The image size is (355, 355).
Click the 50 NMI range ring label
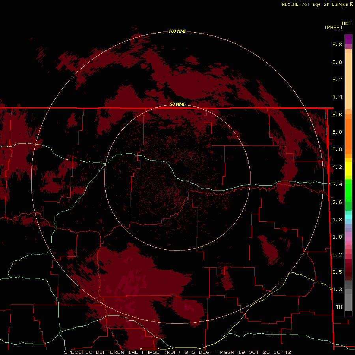tap(177, 104)
